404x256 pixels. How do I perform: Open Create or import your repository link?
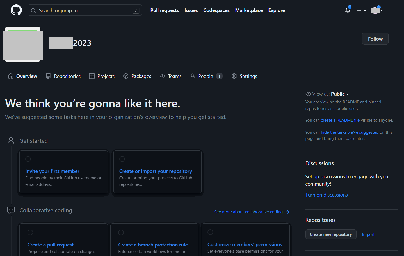[156, 171]
